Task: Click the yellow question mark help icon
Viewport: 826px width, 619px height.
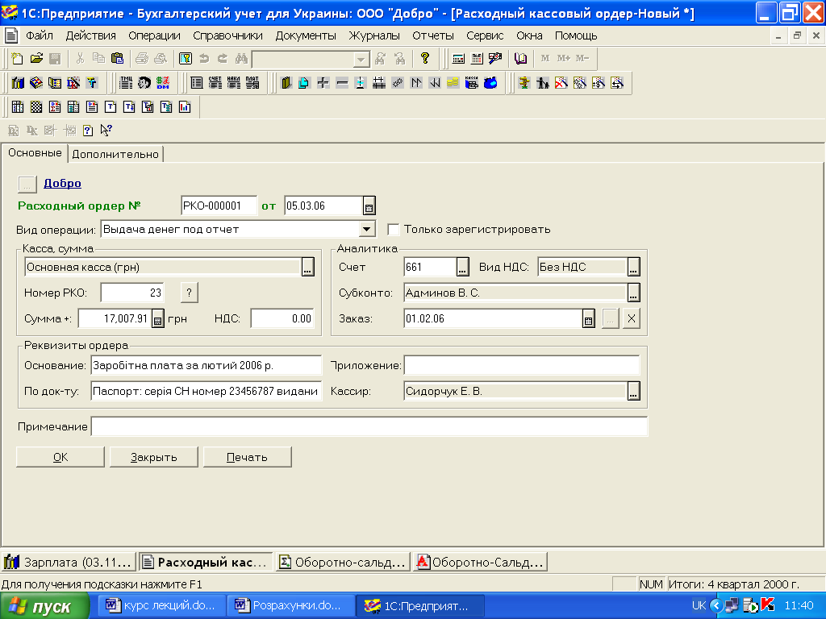Action: click(x=424, y=58)
